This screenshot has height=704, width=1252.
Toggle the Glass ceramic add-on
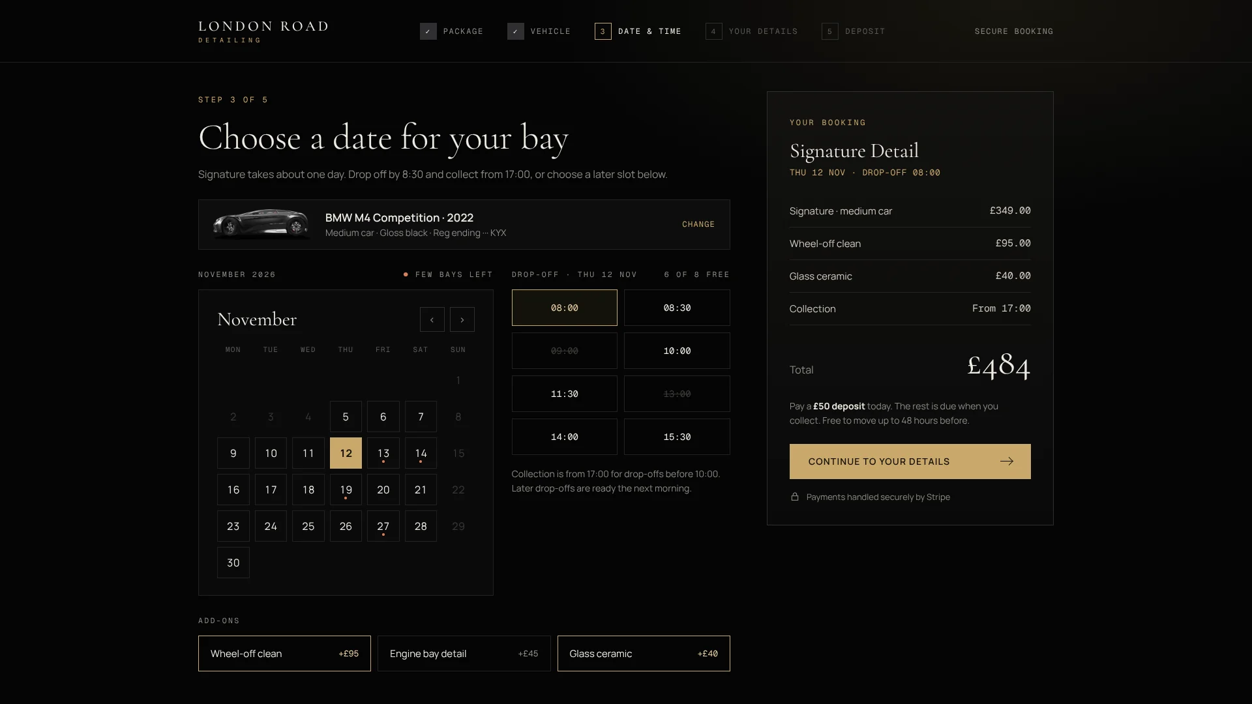[x=644, y=653]
